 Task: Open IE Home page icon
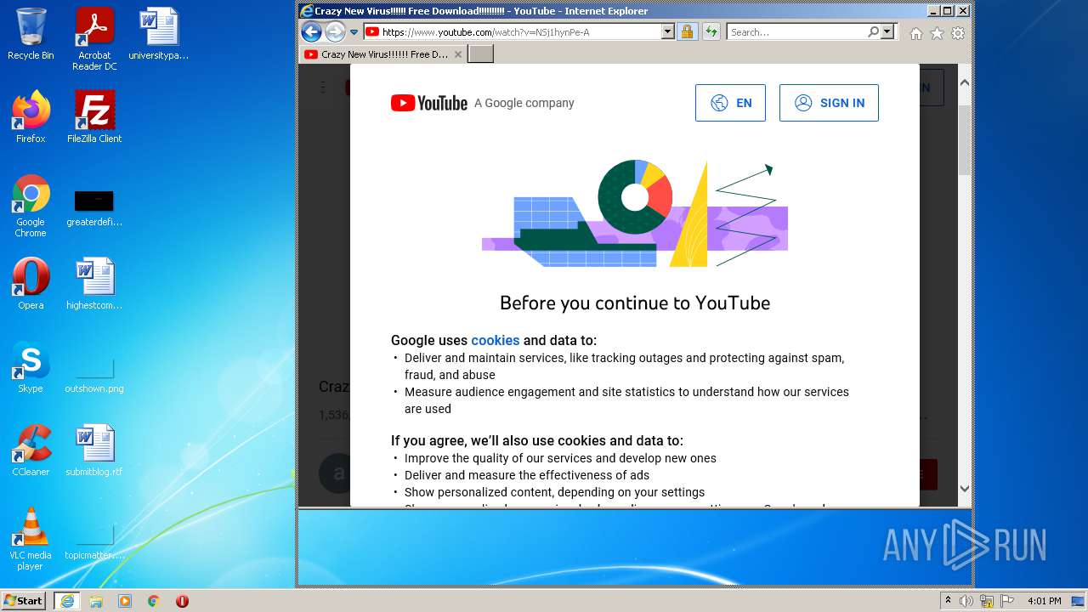(x=915, y=33)
